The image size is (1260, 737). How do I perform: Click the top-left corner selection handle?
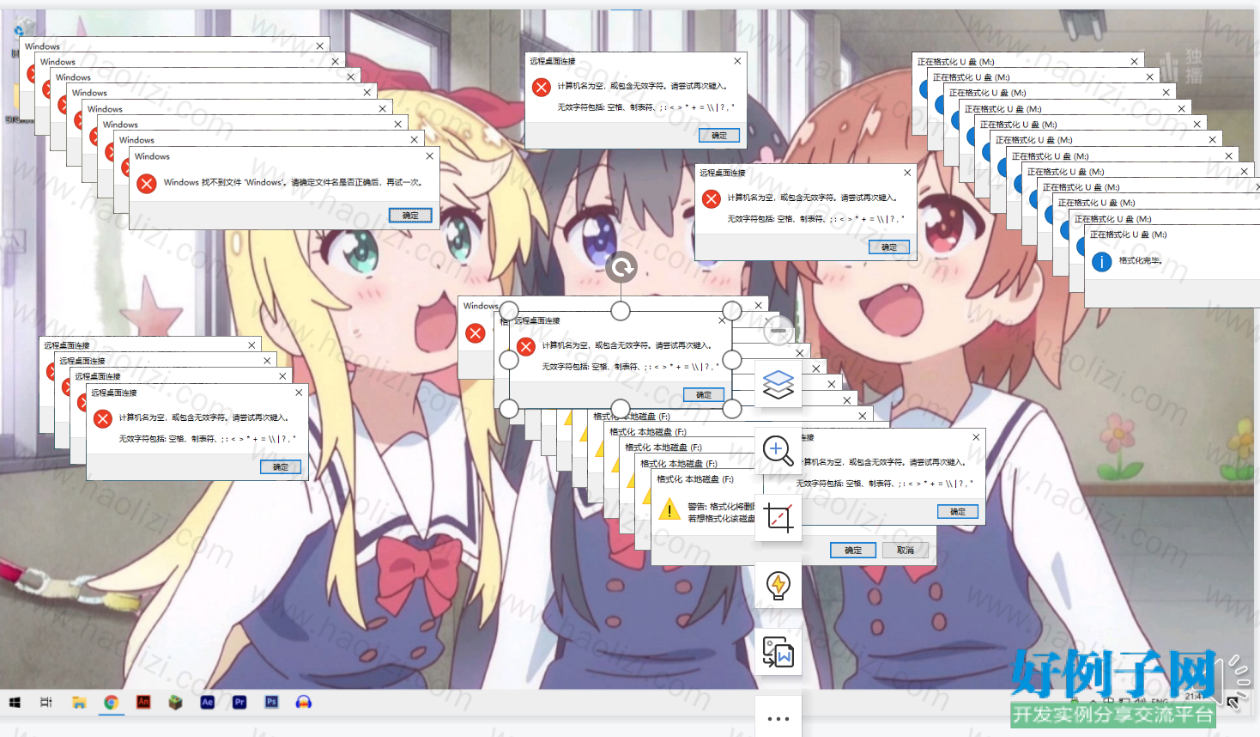(509, 311)
